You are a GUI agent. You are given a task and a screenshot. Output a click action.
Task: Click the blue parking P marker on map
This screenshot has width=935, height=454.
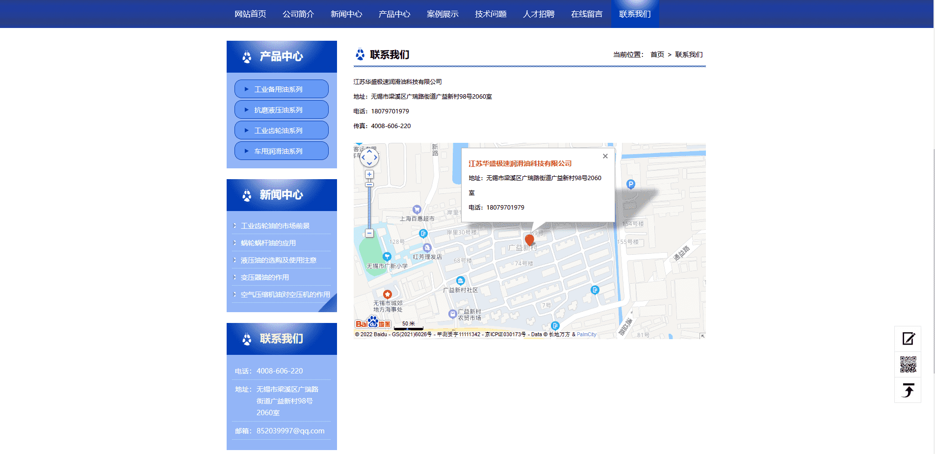tap(631, 184)
